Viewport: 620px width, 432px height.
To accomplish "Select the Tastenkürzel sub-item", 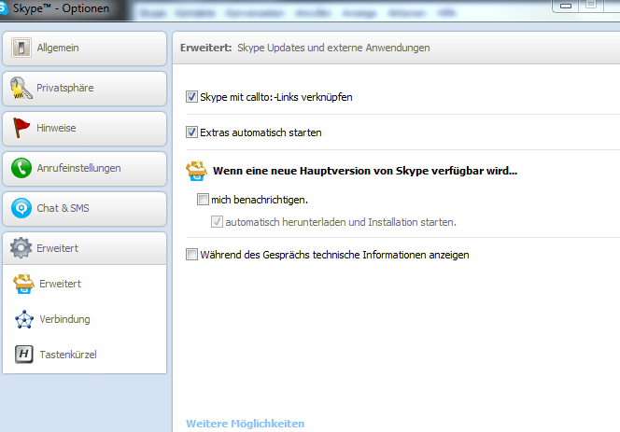I will [84, 355].
